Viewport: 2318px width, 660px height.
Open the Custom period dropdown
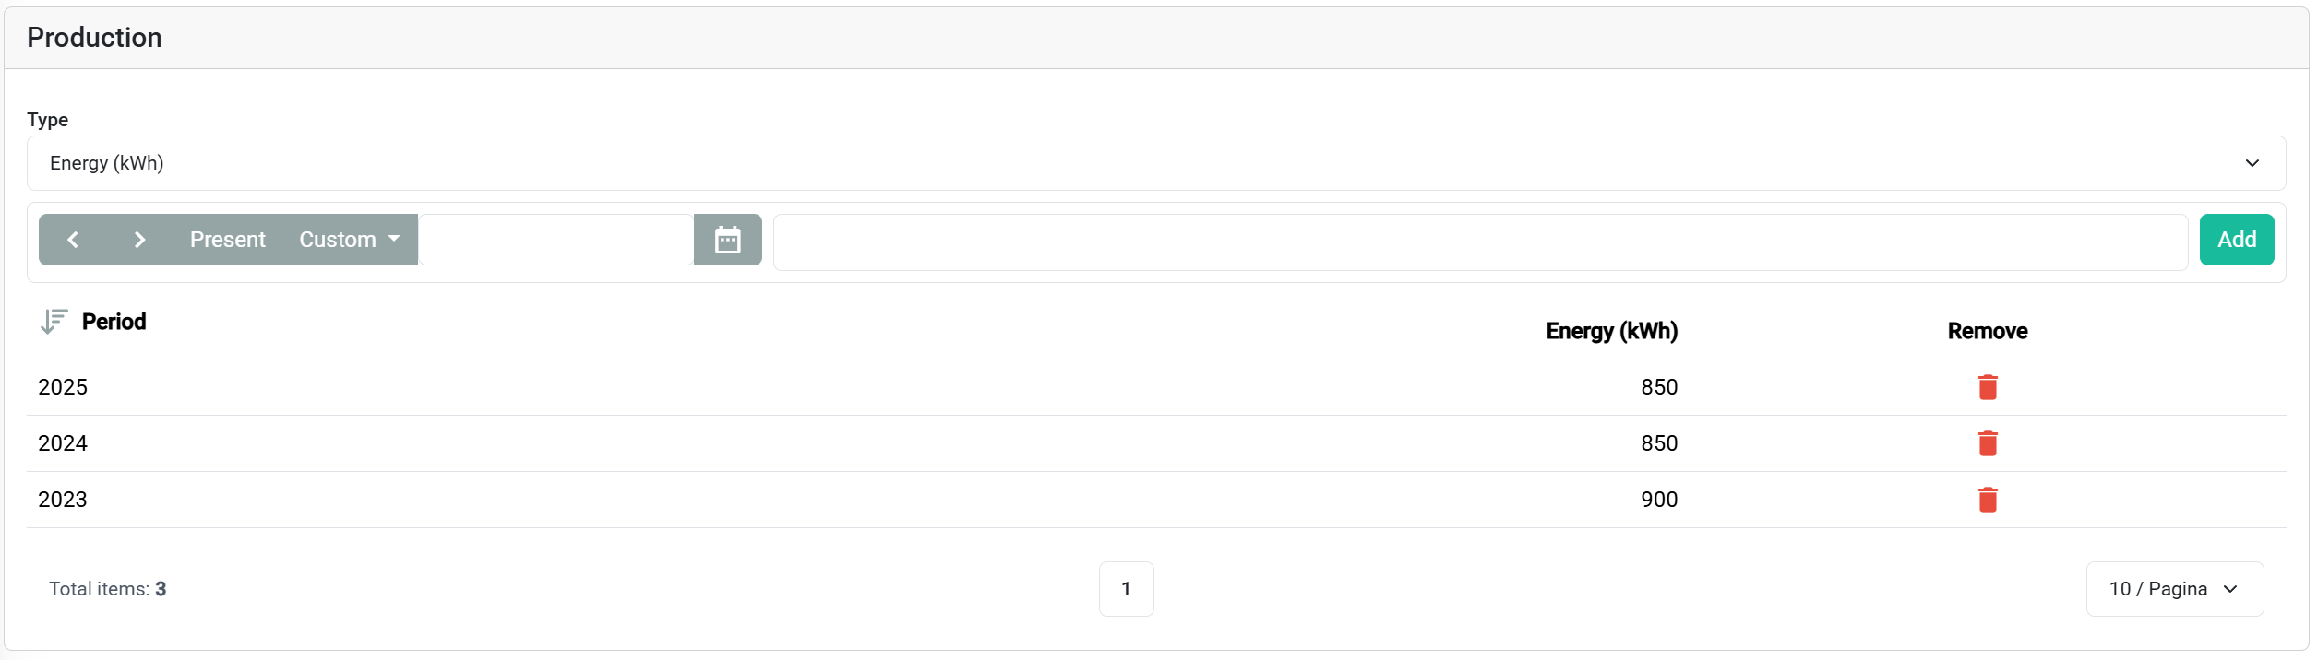349,240
